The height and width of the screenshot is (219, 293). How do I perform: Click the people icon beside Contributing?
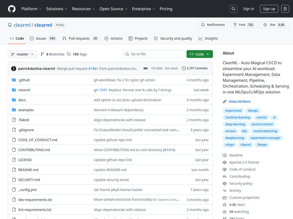click(x=225, y=177)
